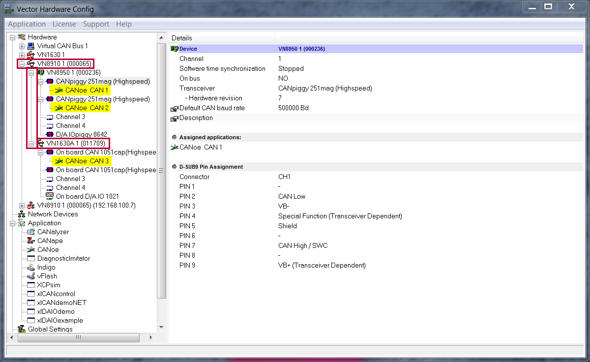Expand the VN8910 1 (192.168.100.7) node

[22, 206]
